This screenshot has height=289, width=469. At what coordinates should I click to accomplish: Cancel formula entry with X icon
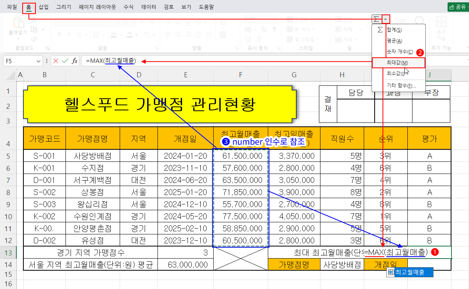coord(56,61)
